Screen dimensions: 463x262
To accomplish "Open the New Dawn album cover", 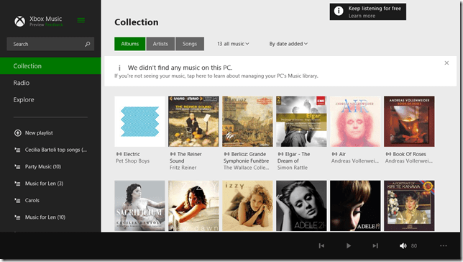I will 193,206.
